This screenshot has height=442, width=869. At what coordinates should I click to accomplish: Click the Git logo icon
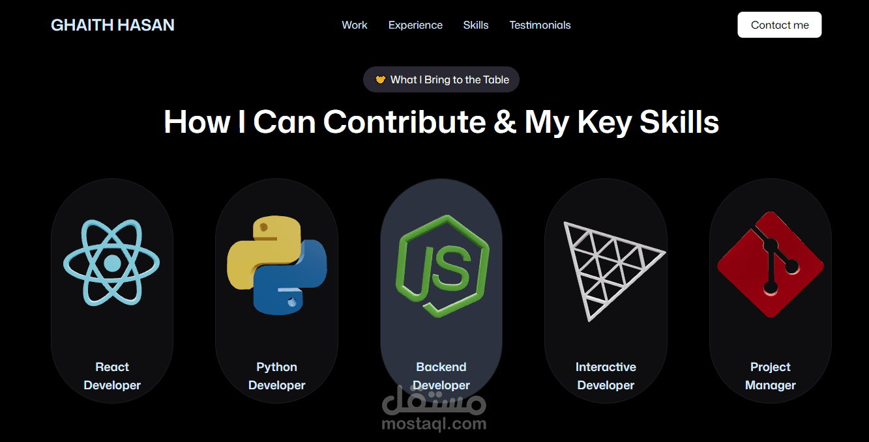click(770, 264)
